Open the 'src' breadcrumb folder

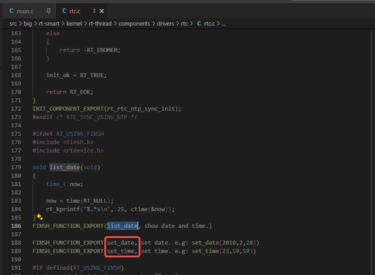tap(13, 23)
